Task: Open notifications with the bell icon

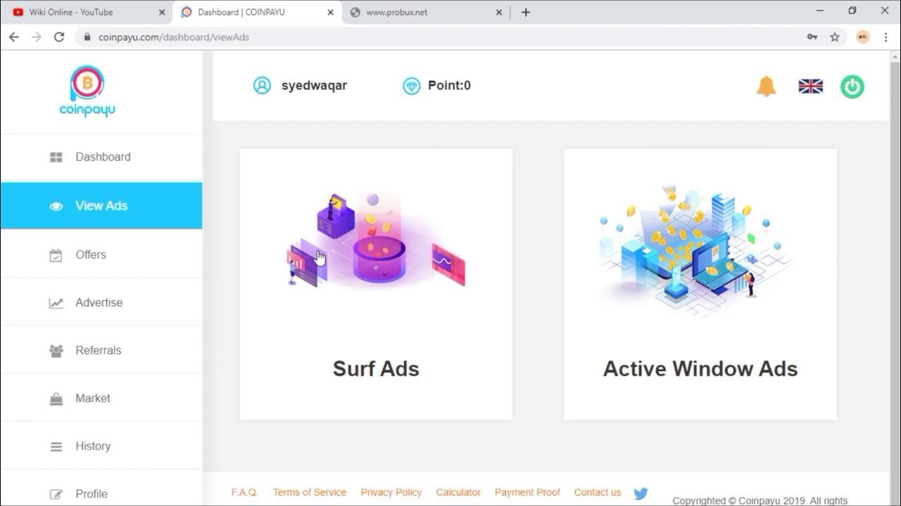Action: (767, 86)
